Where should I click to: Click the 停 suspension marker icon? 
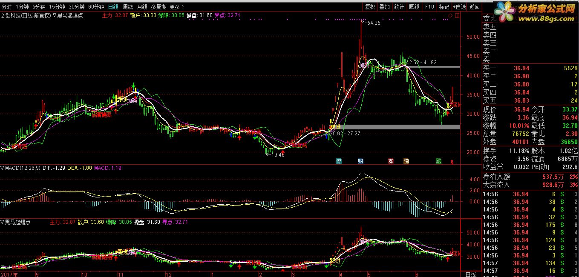339,161
